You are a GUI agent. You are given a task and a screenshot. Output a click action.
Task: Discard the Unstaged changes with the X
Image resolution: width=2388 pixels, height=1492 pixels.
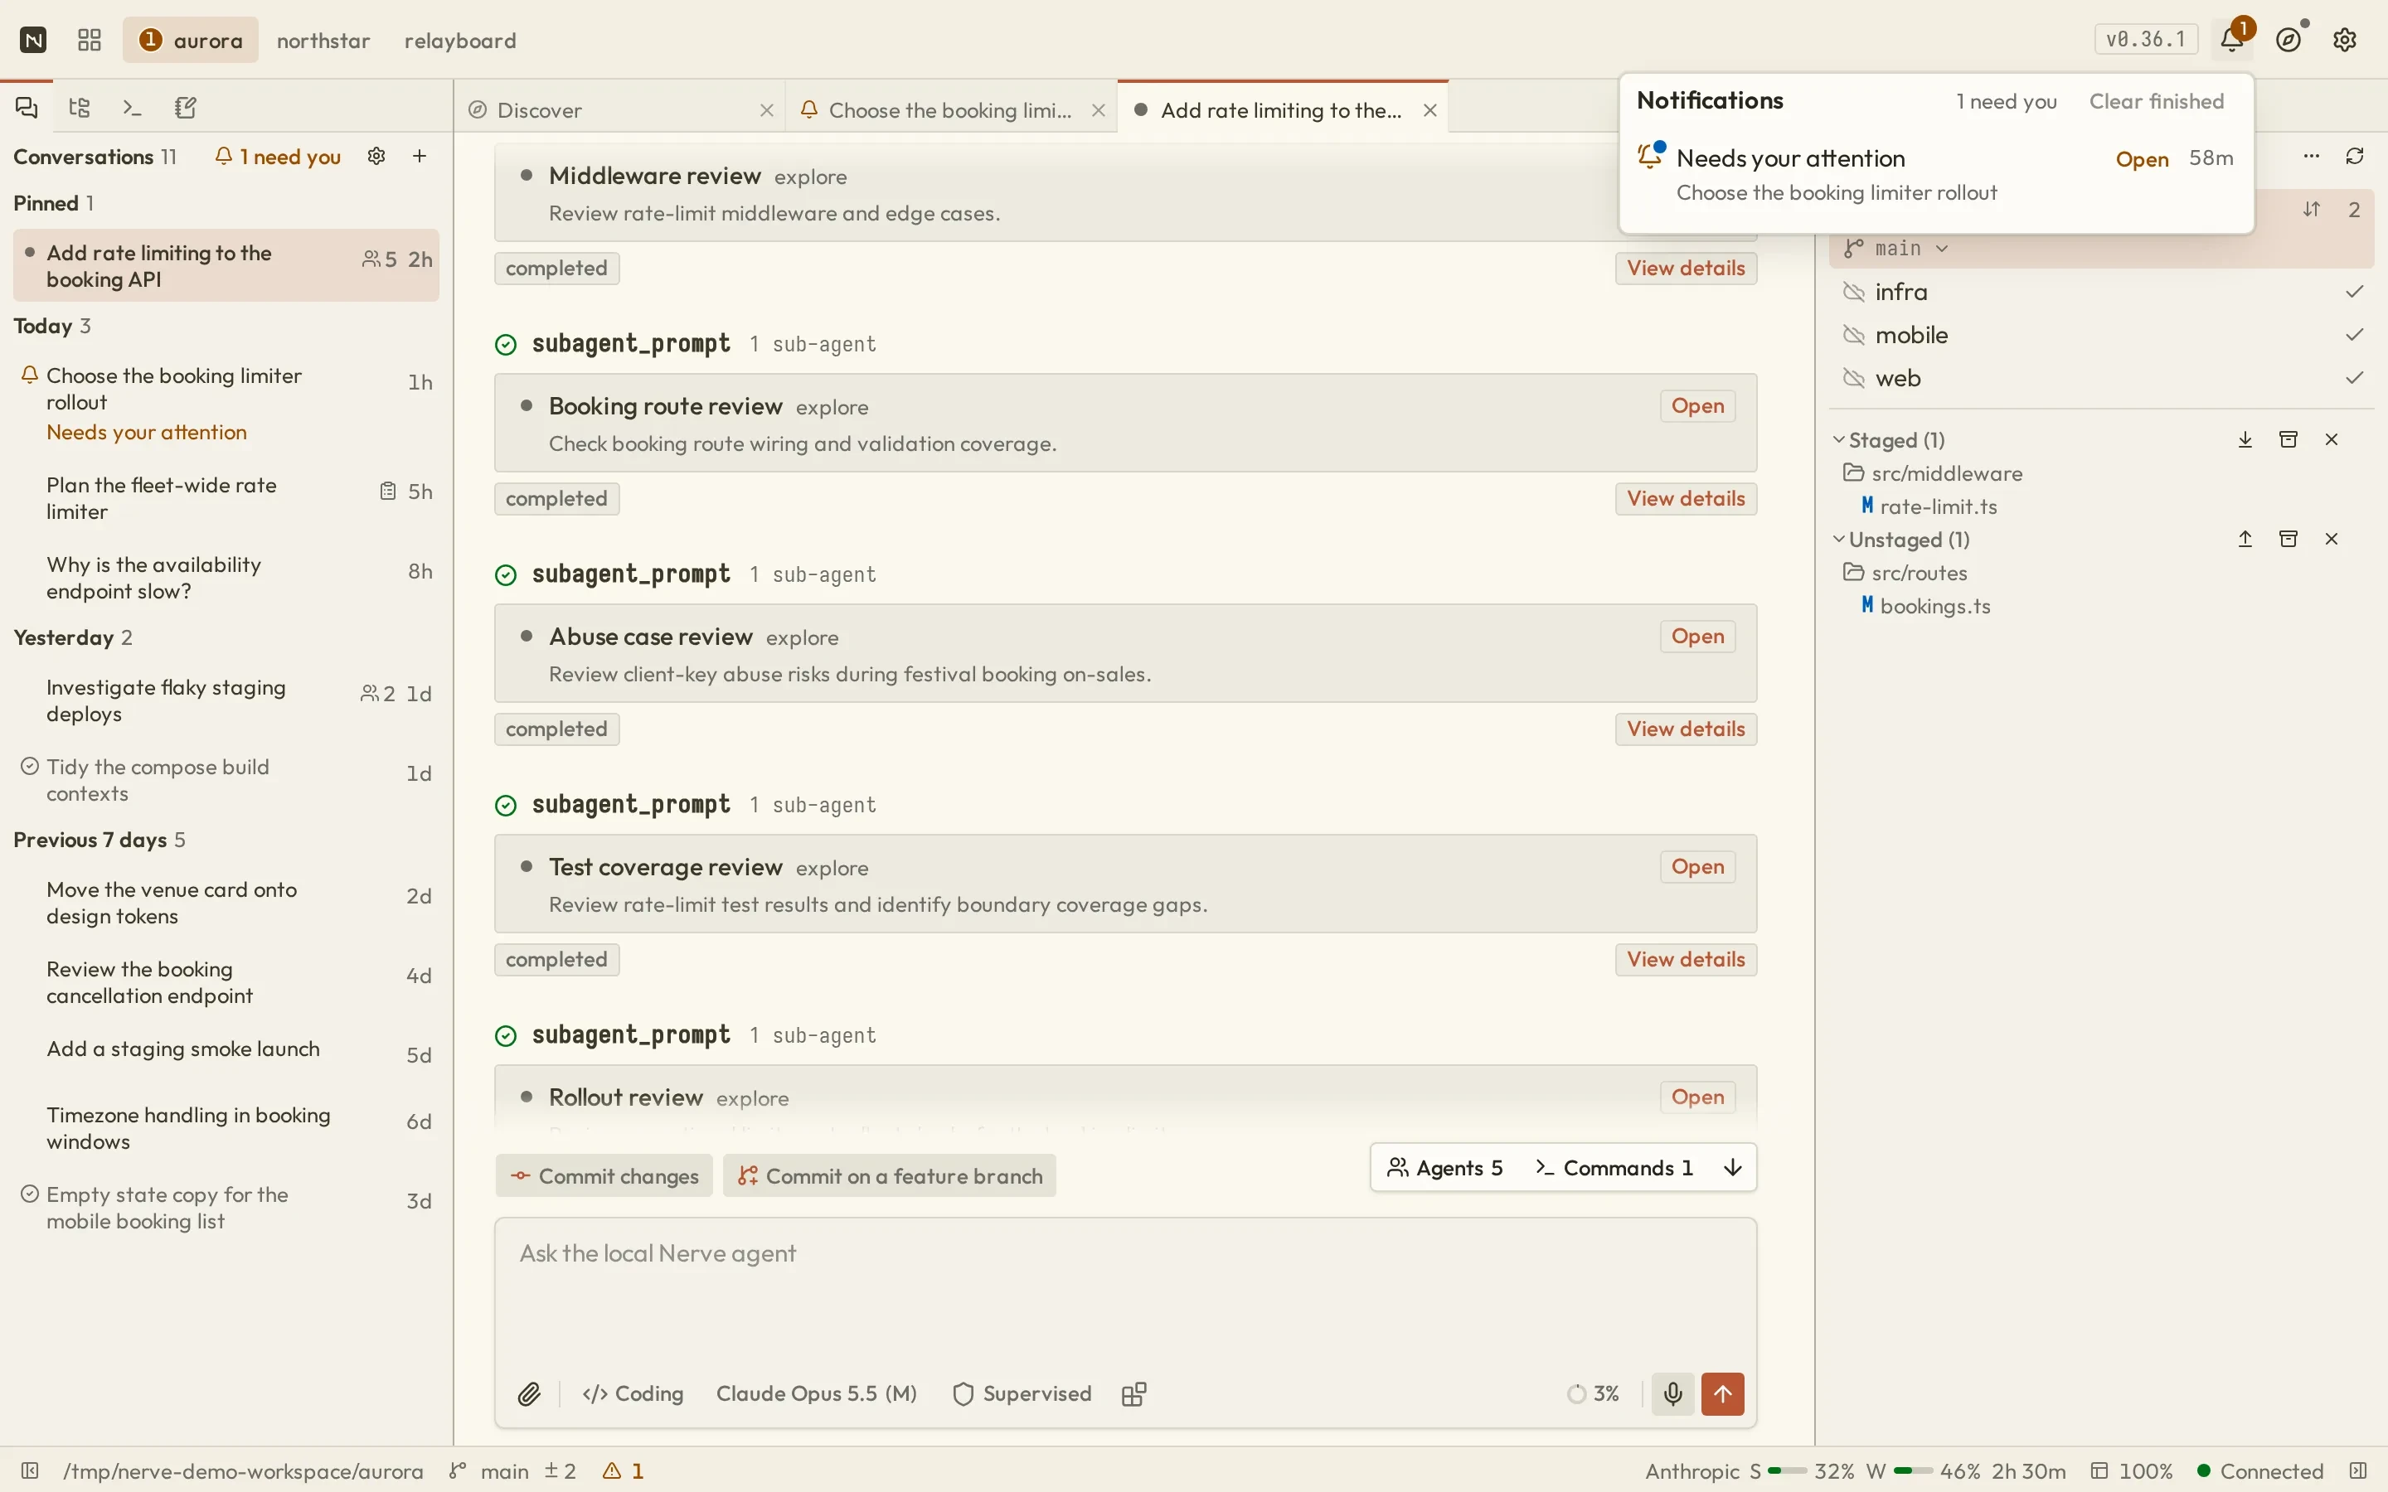(2332, 539)
